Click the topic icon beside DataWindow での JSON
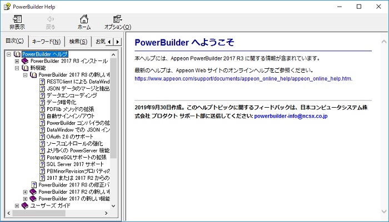The image size is (389, 222). 42,130
